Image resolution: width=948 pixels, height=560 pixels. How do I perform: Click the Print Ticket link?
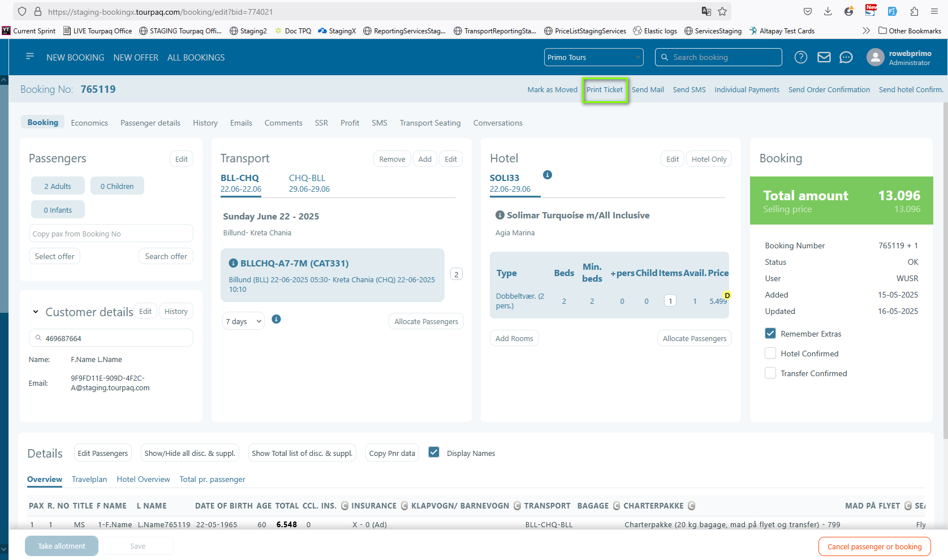tap(604, 89)
